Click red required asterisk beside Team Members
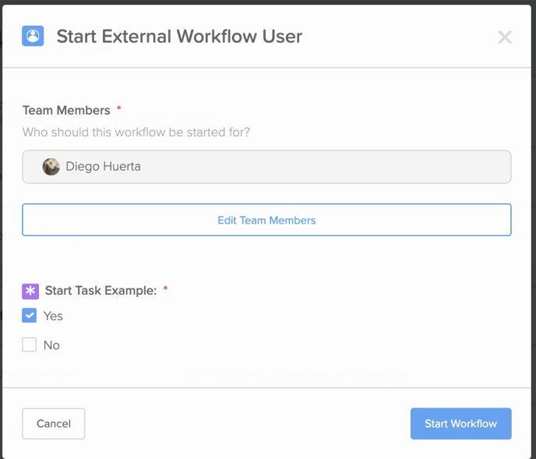Screen dimensions: 536x459 pos(119,108)
